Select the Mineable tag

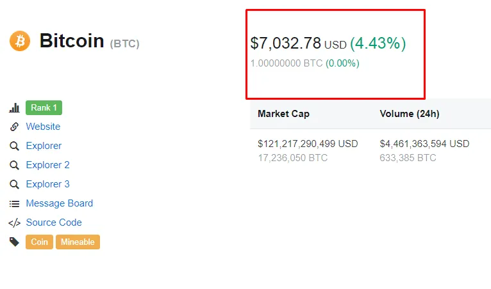(x=78, y=242)
